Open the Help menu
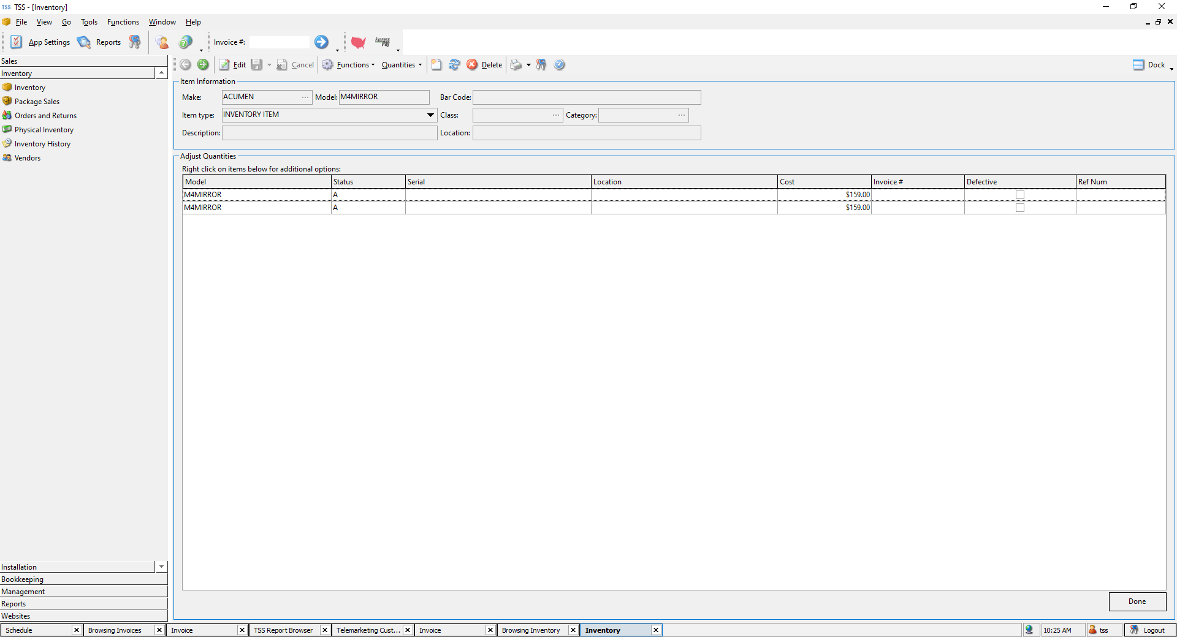The width and height of the screenshot is (1177, 637). [x=193, y=22]
